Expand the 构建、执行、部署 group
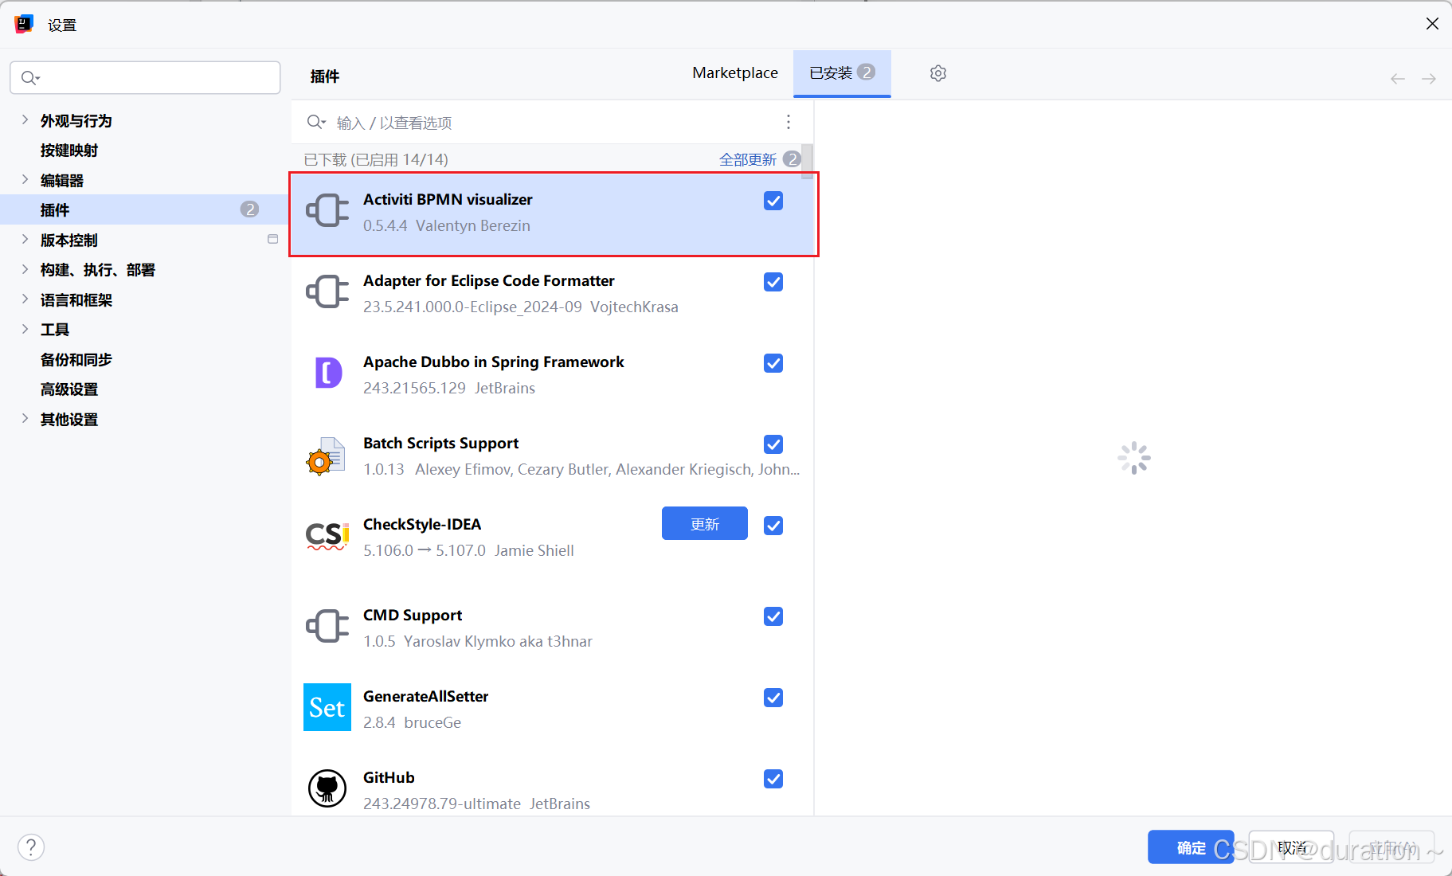The width and height of the screenshot is (1452, 876). [x=25, y=269]
